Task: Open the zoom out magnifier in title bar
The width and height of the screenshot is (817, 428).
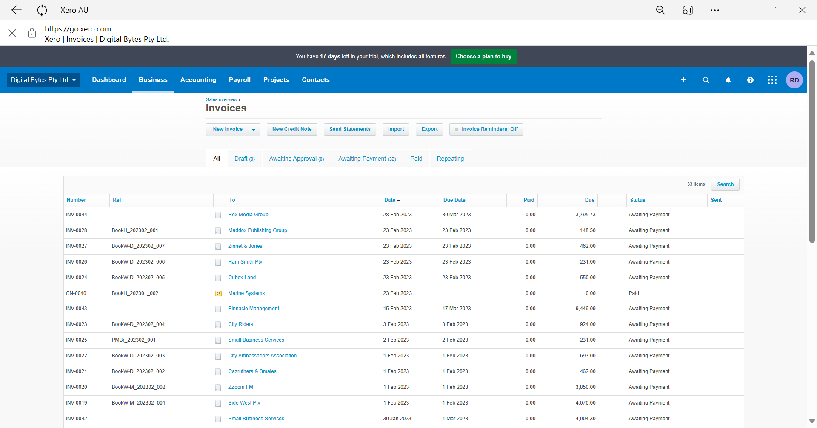Action: tap(660, 10)
